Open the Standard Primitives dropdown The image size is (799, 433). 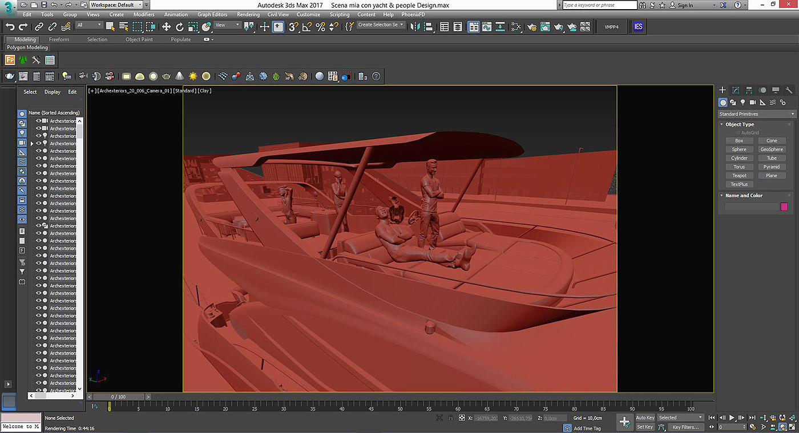click(756, 114)
